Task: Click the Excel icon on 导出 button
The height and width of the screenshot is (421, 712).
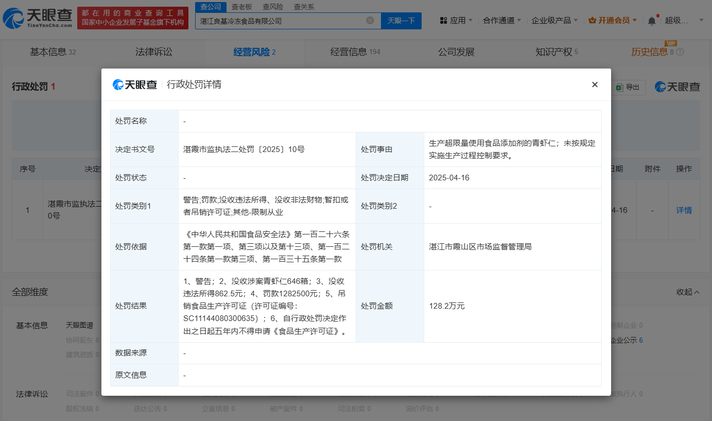Action: (x=619, y=88)
